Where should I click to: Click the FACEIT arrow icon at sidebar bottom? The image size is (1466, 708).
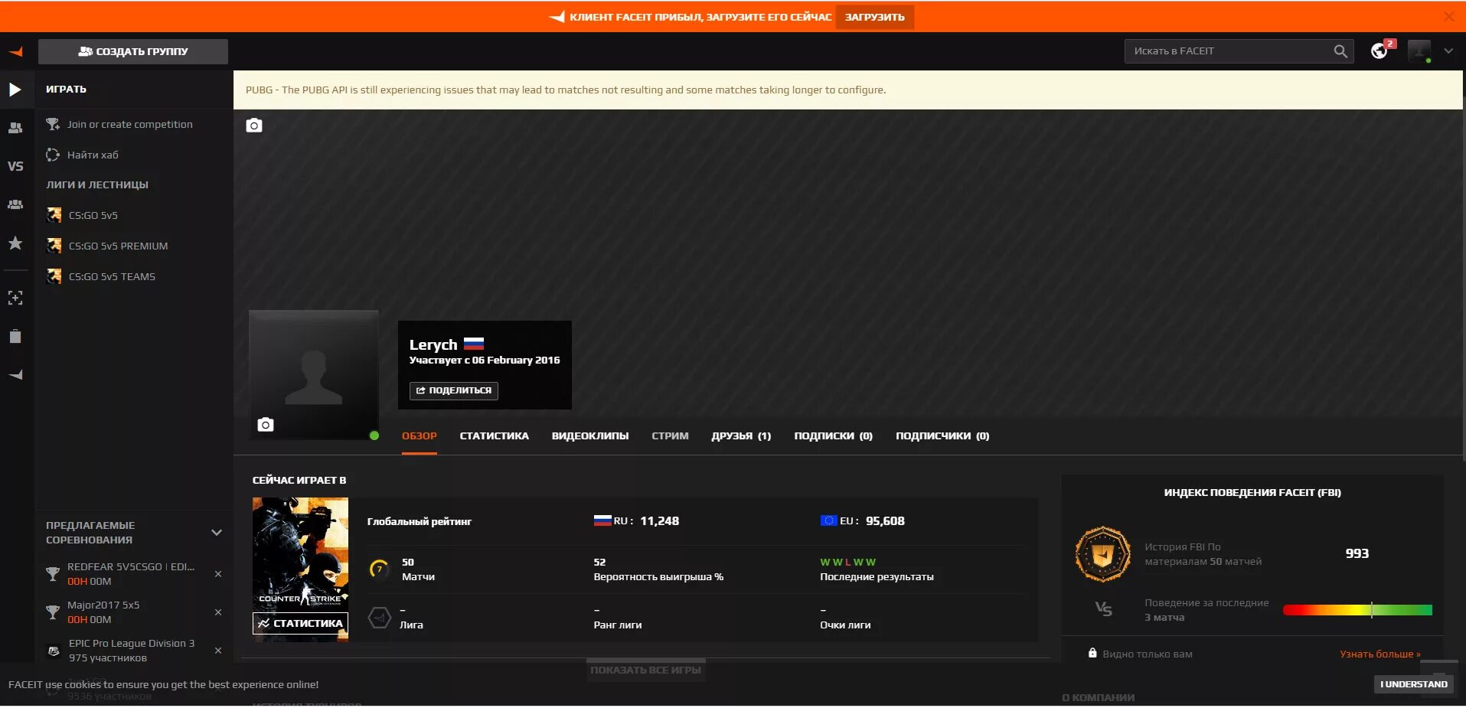[15, 374]
